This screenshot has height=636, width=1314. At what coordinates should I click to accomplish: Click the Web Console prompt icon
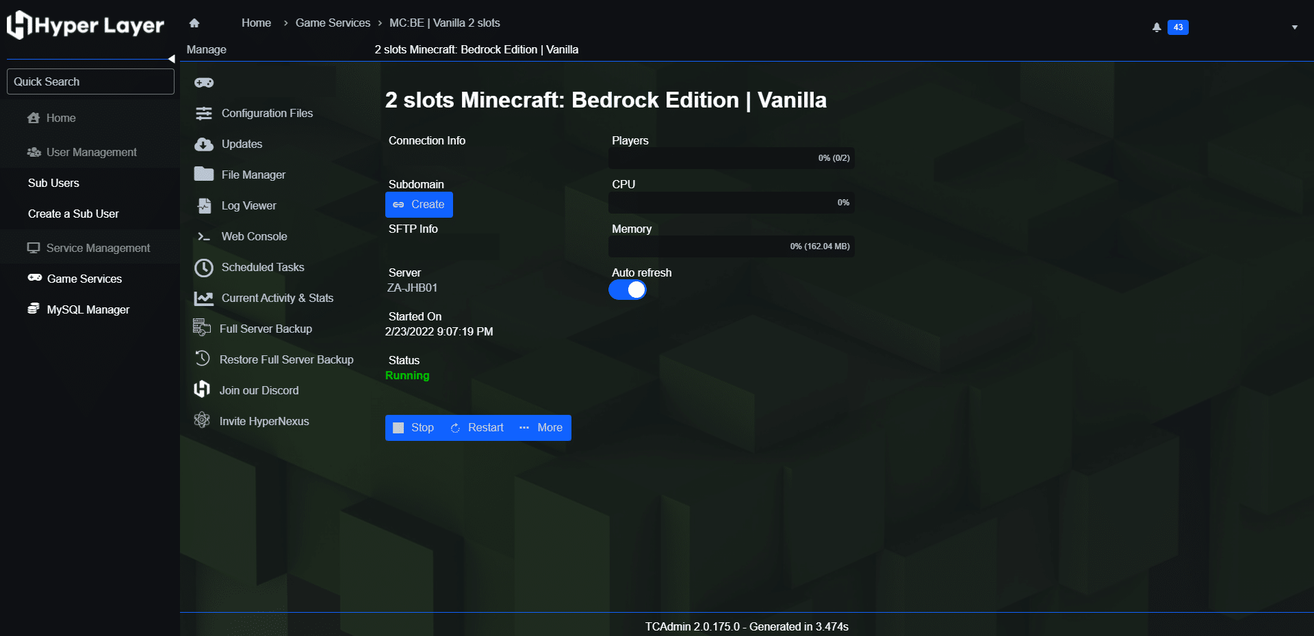(x=204, y=237)
